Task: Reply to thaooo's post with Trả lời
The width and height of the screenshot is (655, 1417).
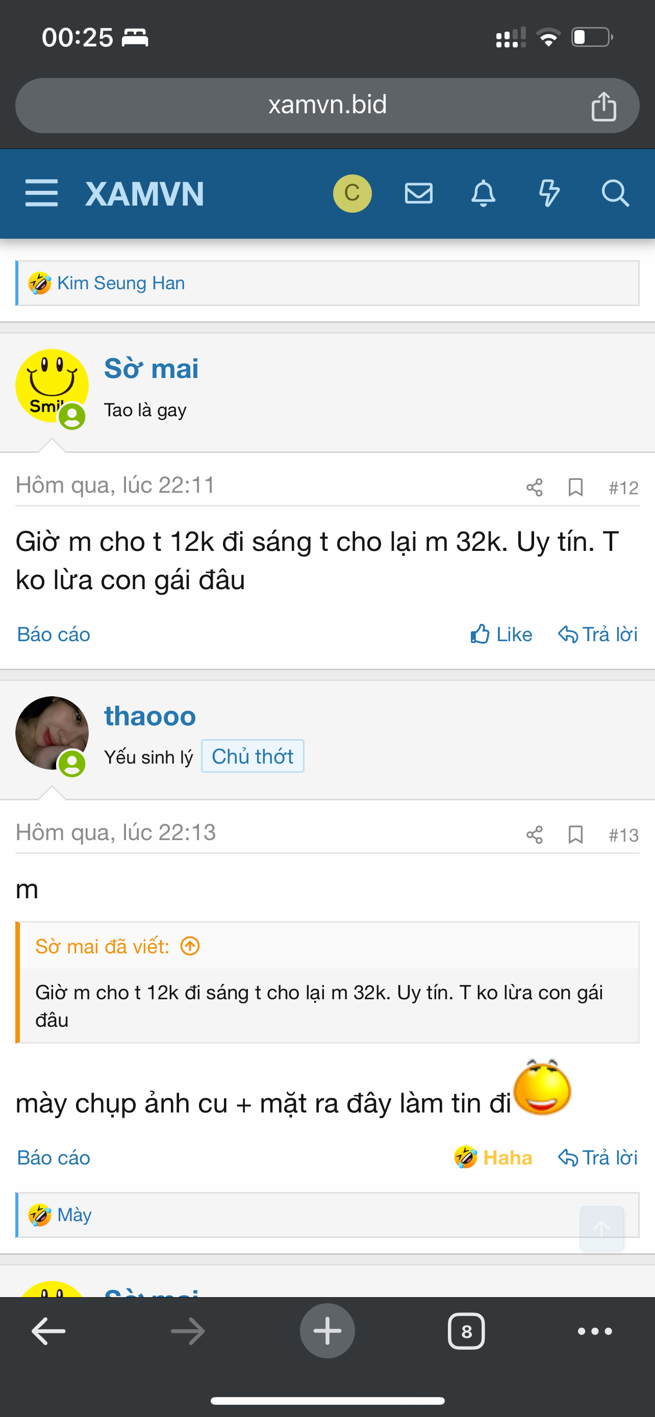Action: coord(598,1158)
